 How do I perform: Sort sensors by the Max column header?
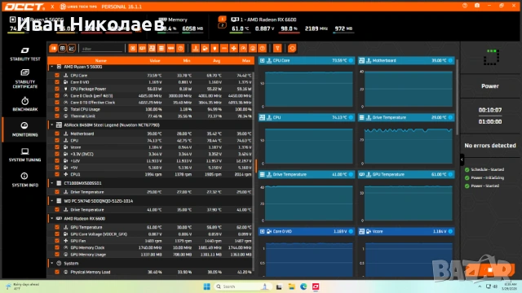coord(246,60)
